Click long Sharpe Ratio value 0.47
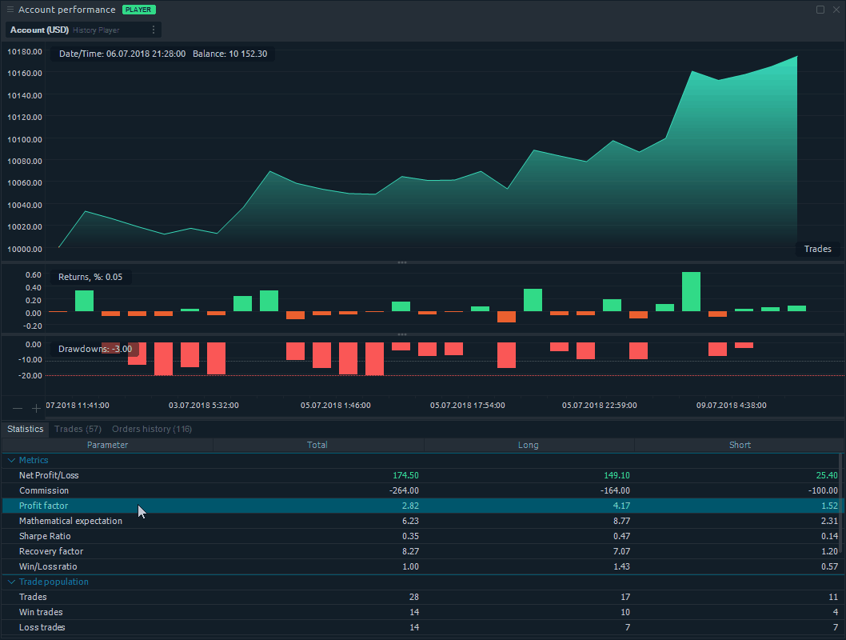The image size is (846, 640). pos(621,536)
